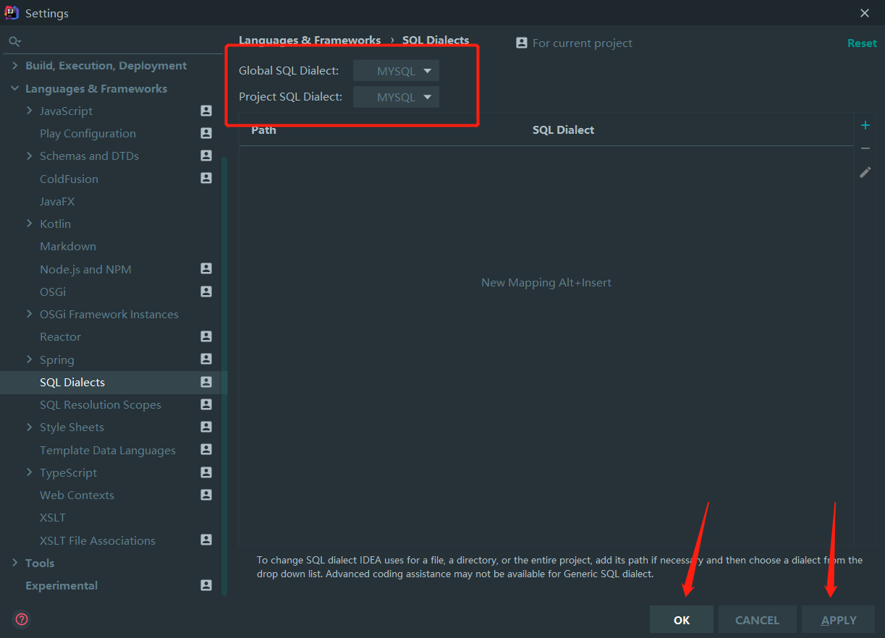
Task: Click the remove mapping minus icon
Action: pos(865,148)
